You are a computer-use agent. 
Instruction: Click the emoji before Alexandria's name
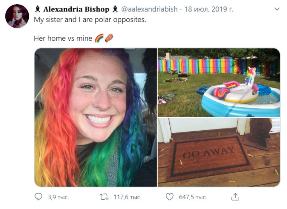pyautogui.click(x=38, y=9)
